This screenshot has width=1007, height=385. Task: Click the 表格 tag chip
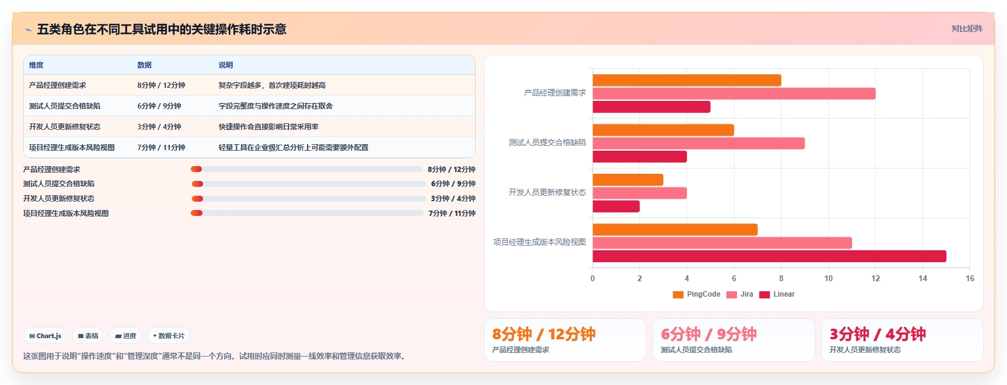pos(88,336)
